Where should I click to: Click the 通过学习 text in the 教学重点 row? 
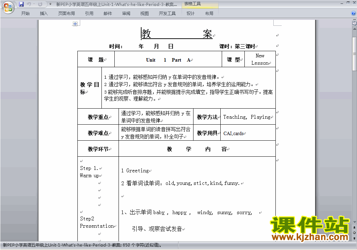[156, 117]
